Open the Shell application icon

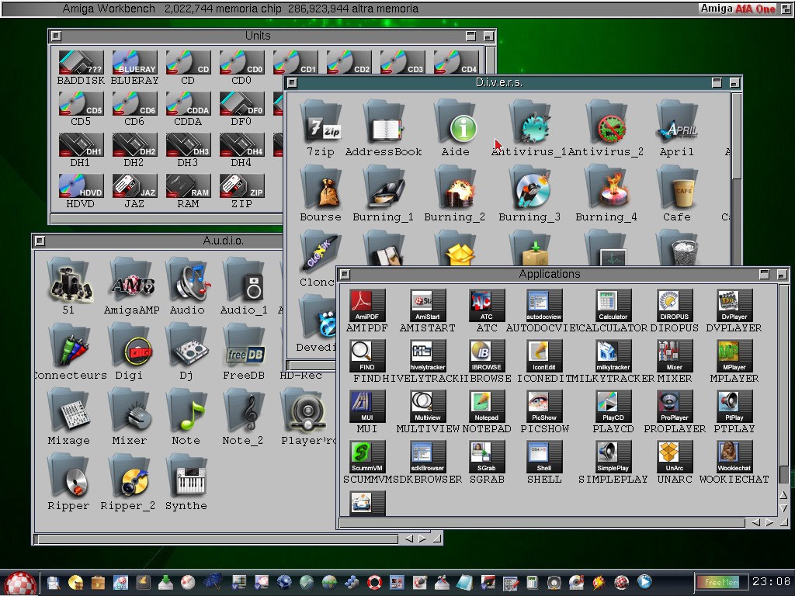coord(543,456)
